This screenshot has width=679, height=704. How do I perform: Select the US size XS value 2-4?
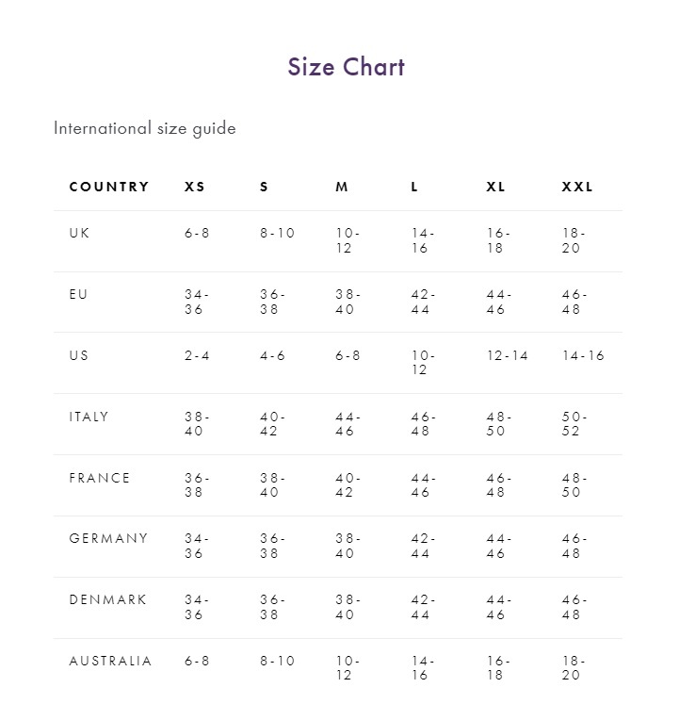click(x=197, y=355)
